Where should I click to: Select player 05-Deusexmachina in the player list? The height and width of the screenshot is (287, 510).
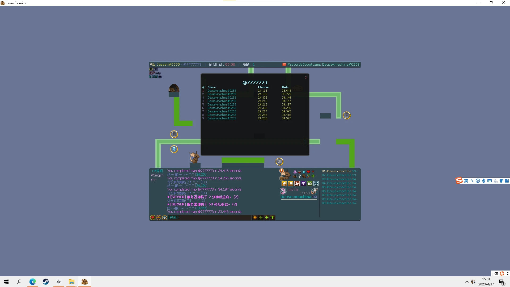coord(339,187)
